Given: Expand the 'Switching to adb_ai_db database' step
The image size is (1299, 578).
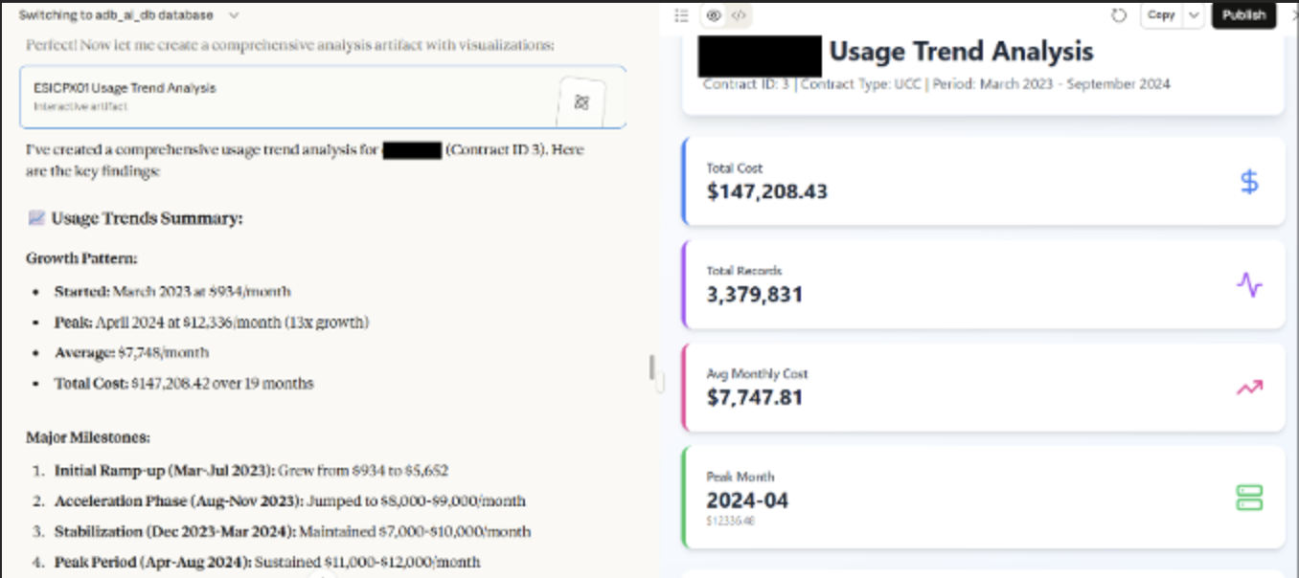Looking at the screenshot, I should (x=235, y=15).
